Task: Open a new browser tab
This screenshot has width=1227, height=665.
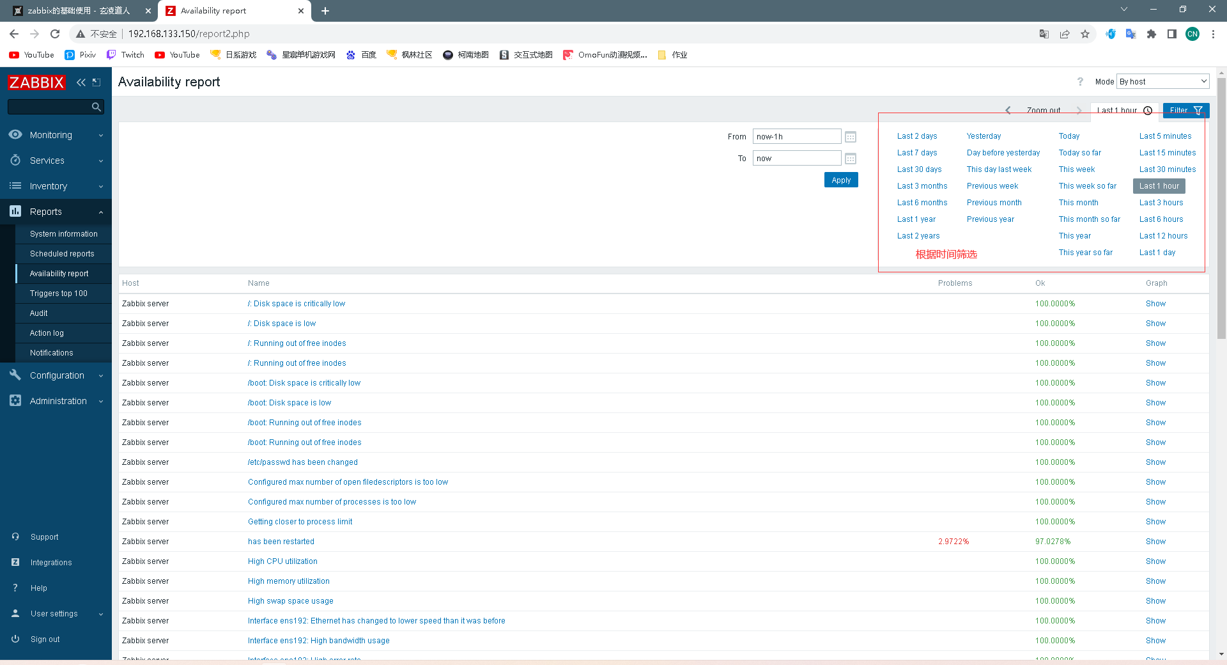Action: (x=325, y=11)
